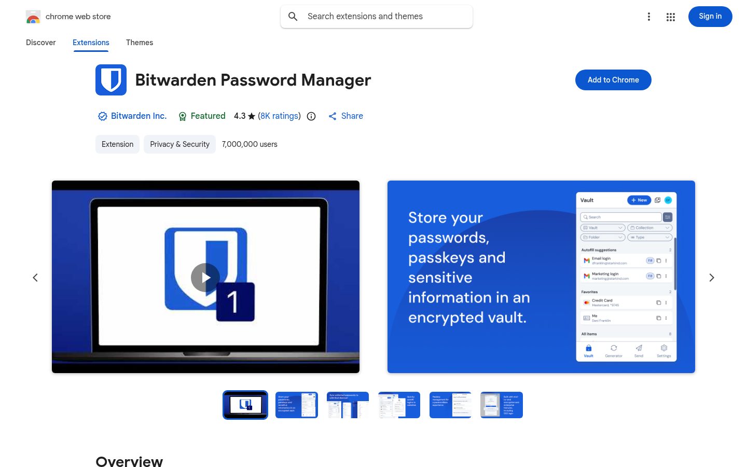Focus the Search extensions and themes field

coord(377,17)
